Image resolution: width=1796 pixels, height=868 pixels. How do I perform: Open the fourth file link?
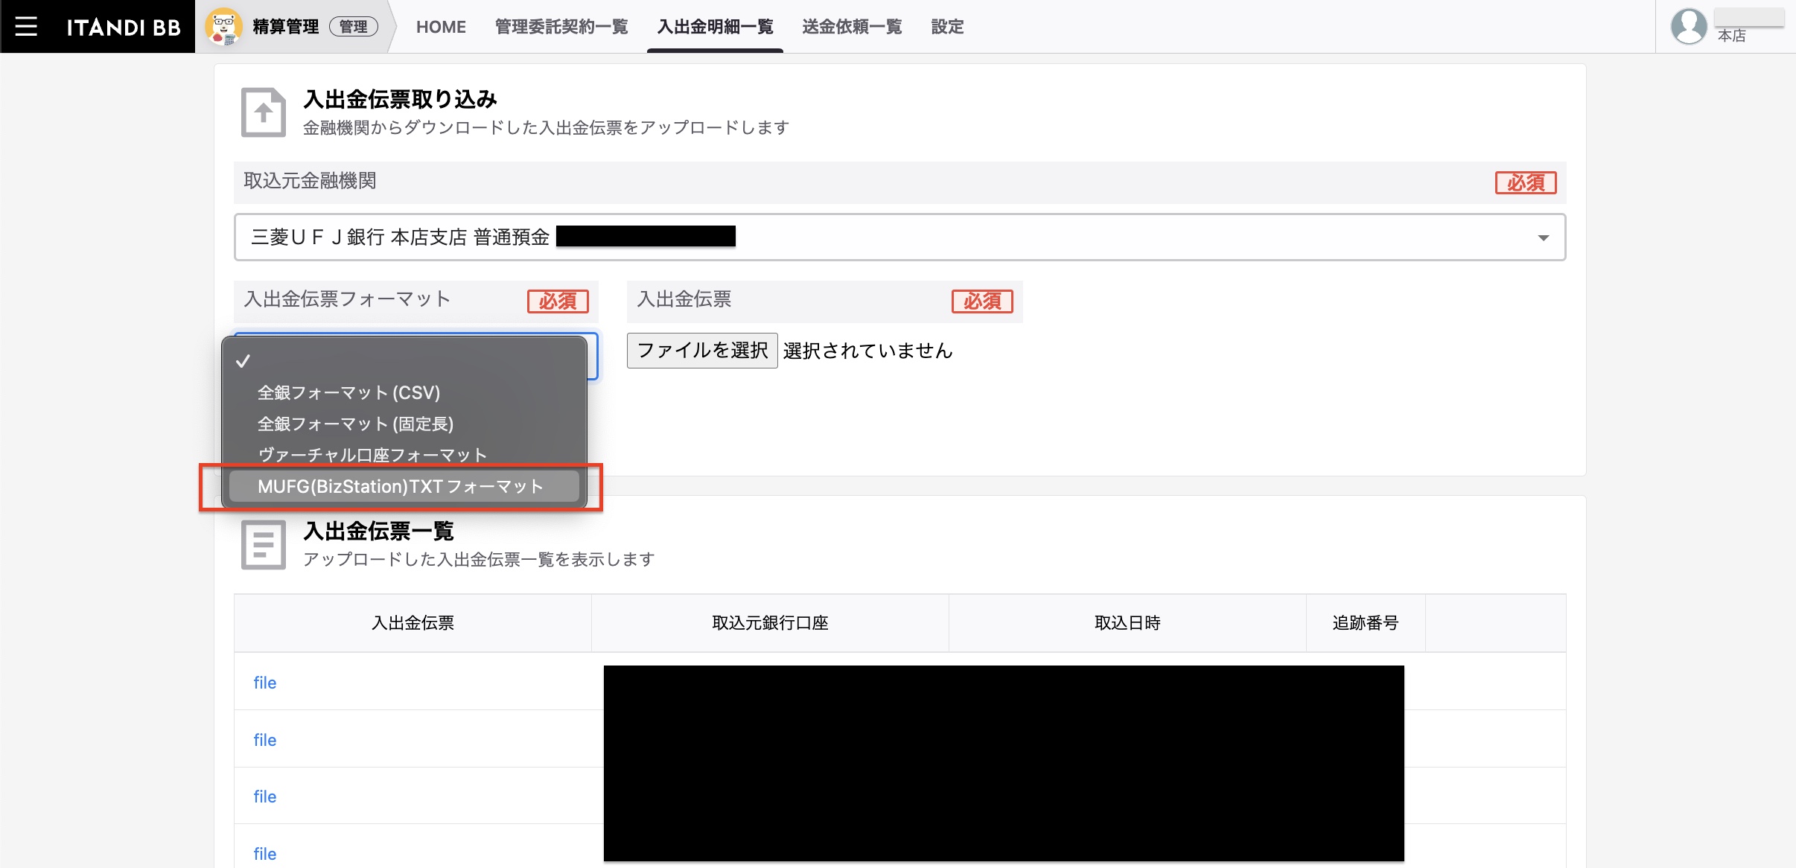(x=265, y=854)
